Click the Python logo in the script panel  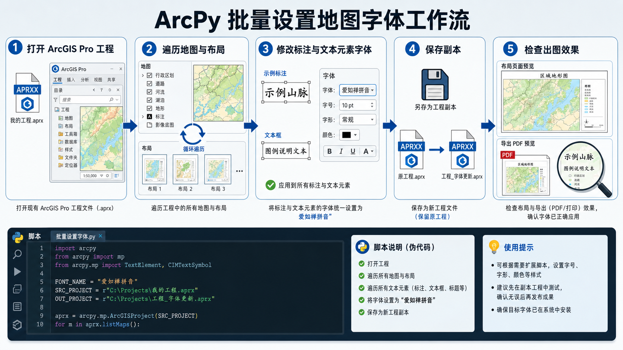point(18,237)
